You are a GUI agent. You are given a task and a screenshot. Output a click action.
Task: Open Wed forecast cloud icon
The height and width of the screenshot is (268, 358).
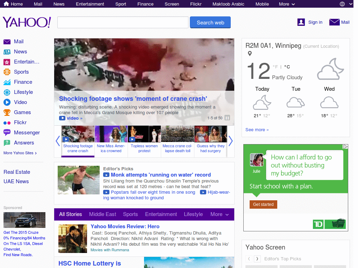(329, 102)
